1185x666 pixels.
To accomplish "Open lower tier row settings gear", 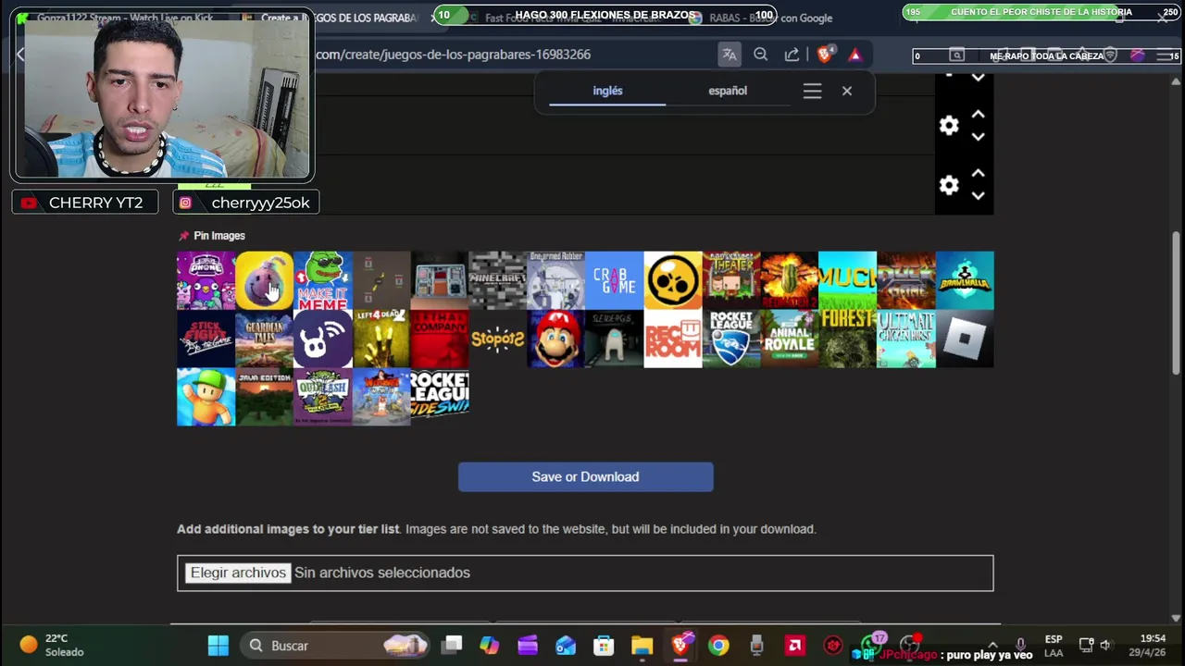I will [949, 185].
